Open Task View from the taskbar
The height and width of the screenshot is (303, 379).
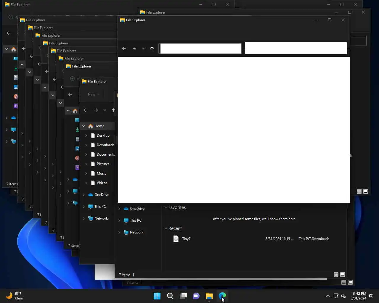(x=183, y=296)
